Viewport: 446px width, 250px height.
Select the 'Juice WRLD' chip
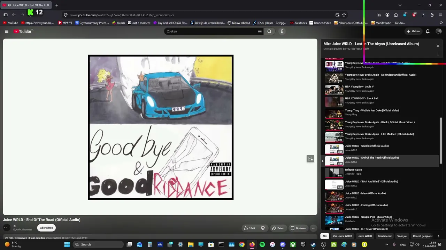click(365, 236)
